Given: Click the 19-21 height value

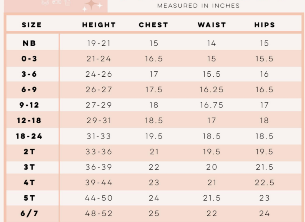Looking at the screenshot, I should tap(99, 43).
